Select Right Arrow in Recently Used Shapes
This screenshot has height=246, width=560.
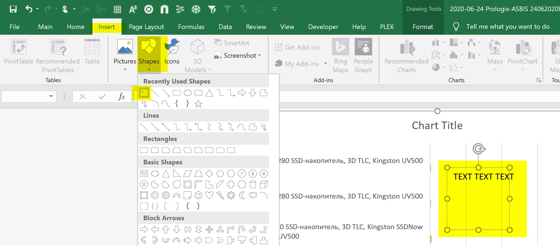[242, 93]
